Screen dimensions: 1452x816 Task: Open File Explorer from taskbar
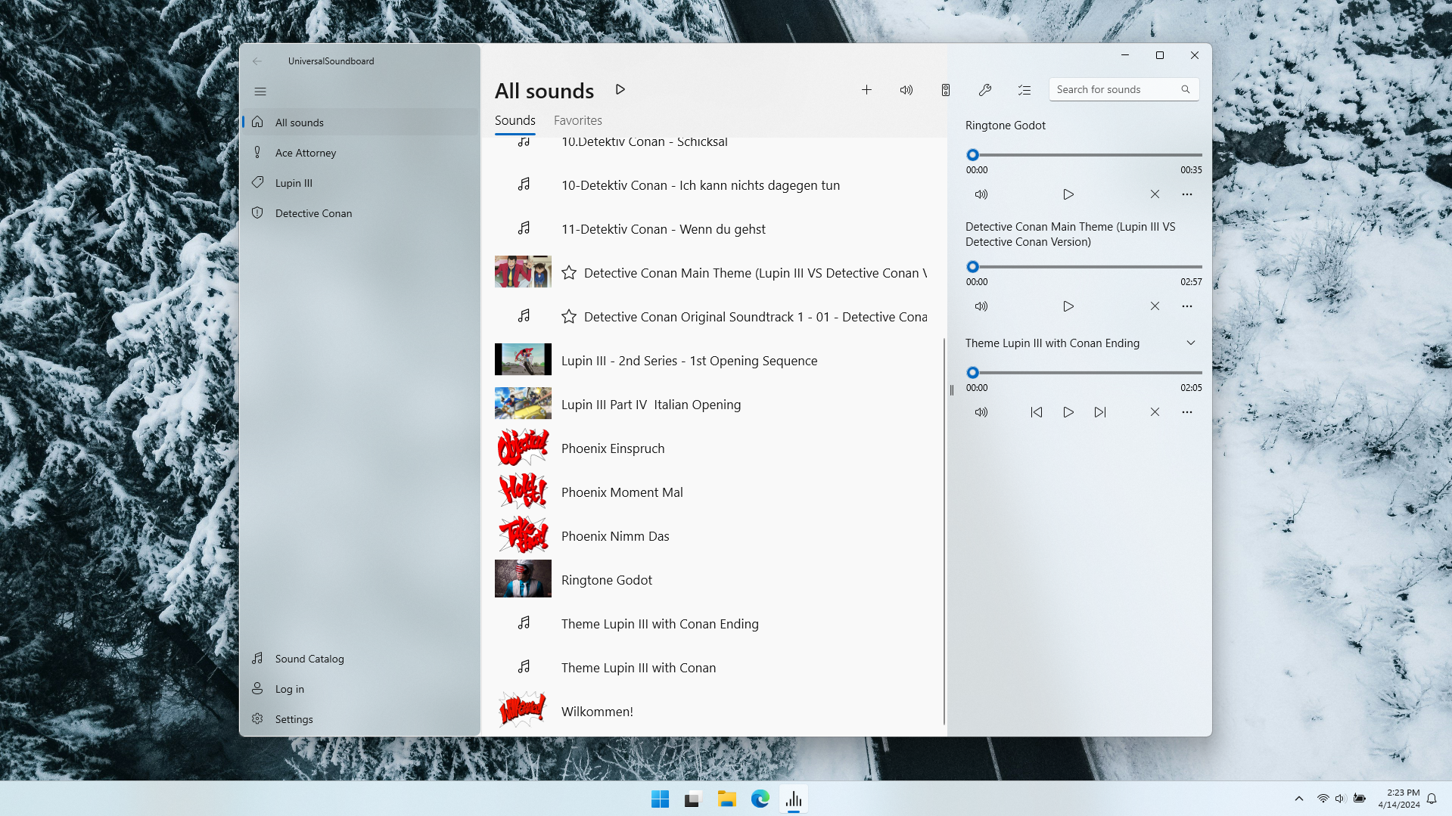[727, 799]
